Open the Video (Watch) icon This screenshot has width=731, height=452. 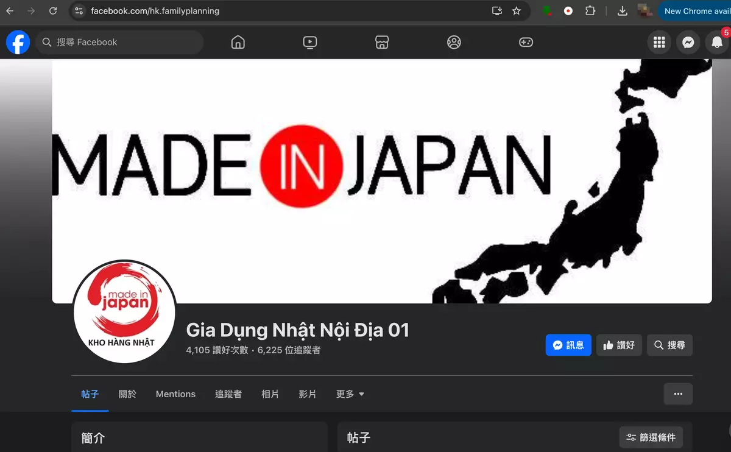[x=310, y=42]
